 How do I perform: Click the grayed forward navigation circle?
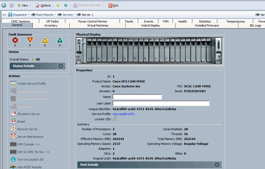[11, 6]
